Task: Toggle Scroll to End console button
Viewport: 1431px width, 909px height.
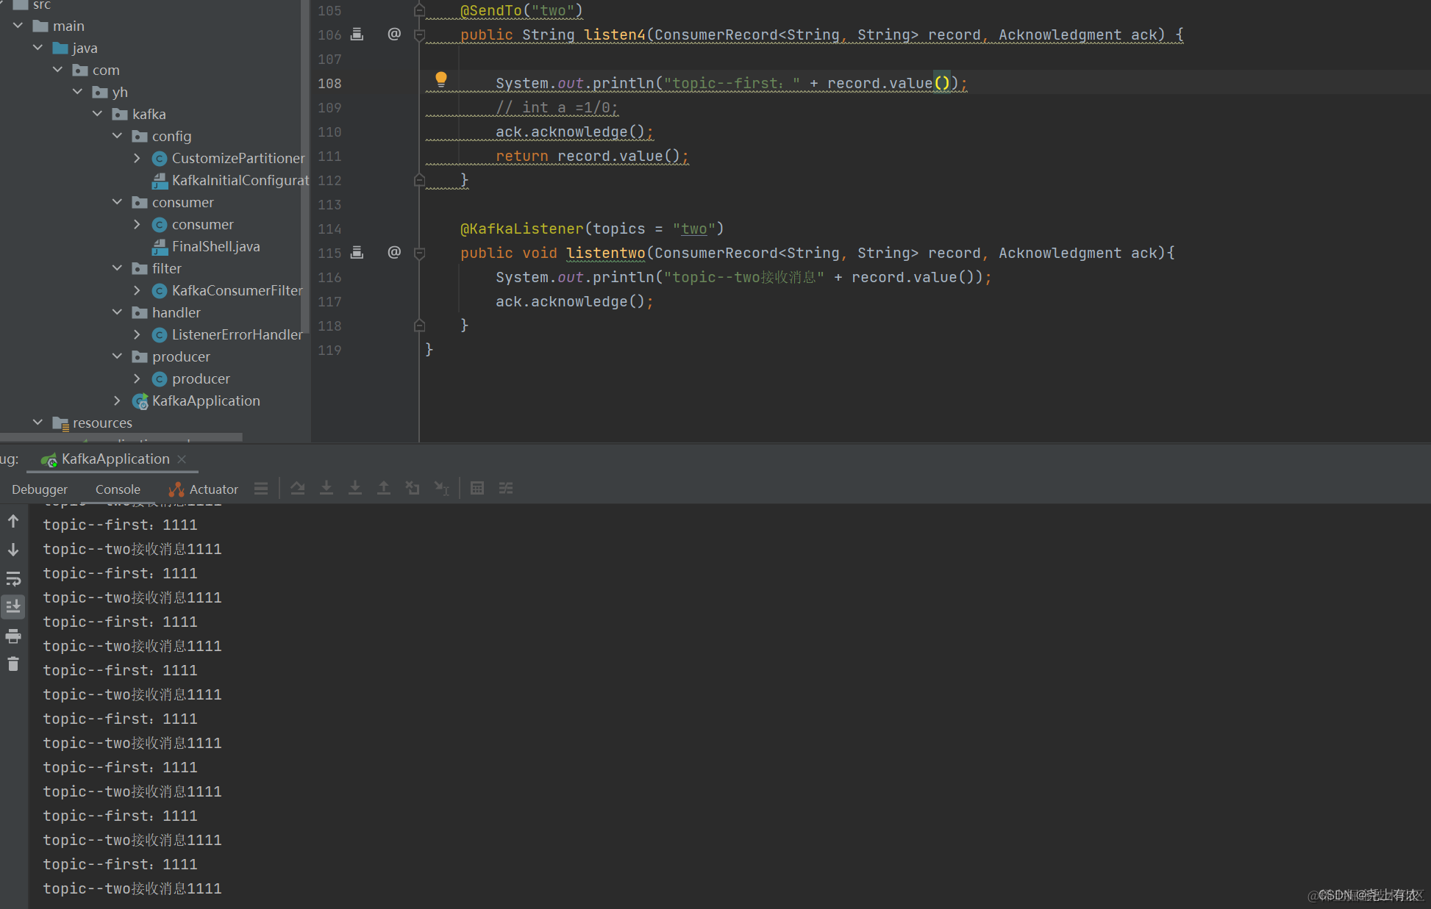Action: pos(13,607)
